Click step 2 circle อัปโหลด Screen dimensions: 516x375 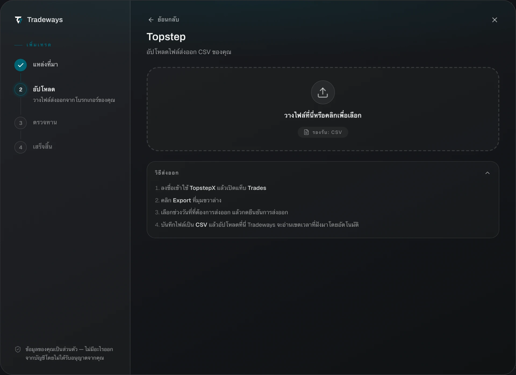pyautogui.click(x=21, y=90)
